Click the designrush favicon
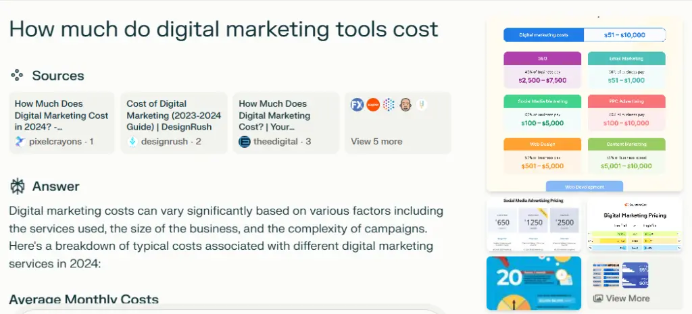 tap(132, 142)
